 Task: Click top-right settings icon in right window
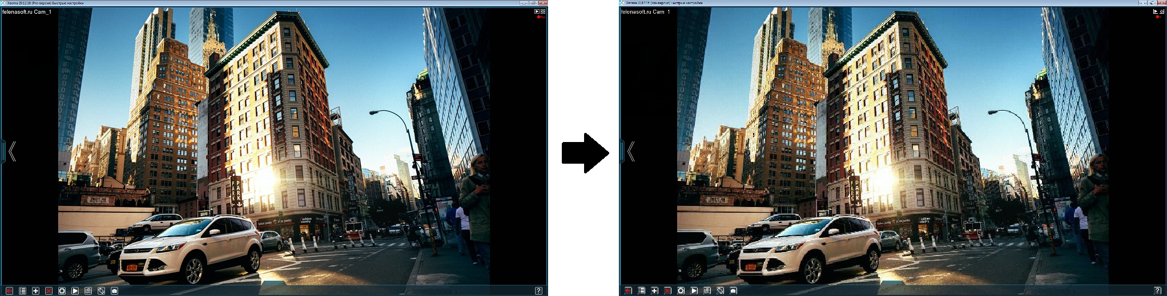tap(1162, 11)
